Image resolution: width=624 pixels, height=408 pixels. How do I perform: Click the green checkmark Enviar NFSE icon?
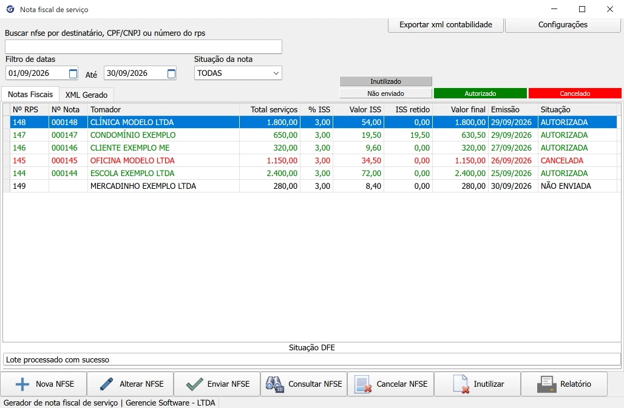pos(195,384)
